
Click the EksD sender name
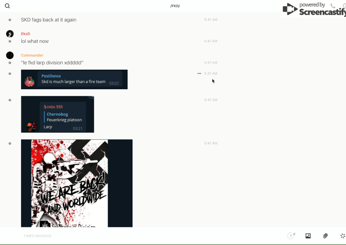coord(26,34)
